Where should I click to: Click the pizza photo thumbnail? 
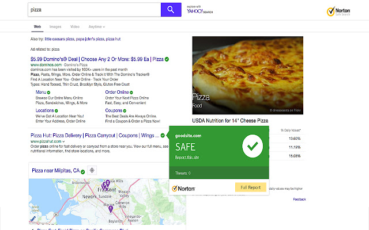(249, 75)
